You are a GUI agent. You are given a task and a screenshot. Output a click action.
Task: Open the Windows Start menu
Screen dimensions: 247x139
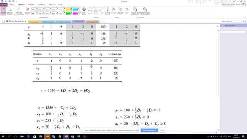(3, 136)
